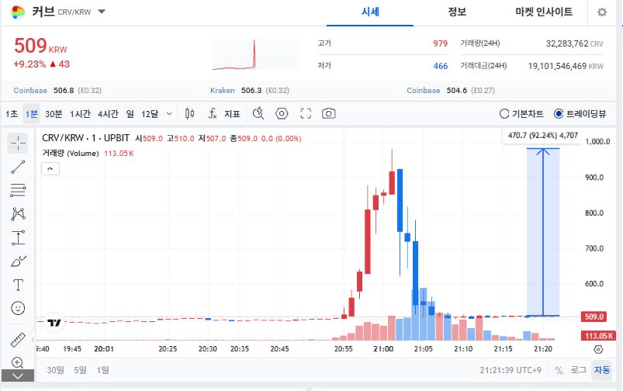Screen dimensions: 623x391
Task: Open chart settings hexagon icon
Action: click(x=282, y=113)
